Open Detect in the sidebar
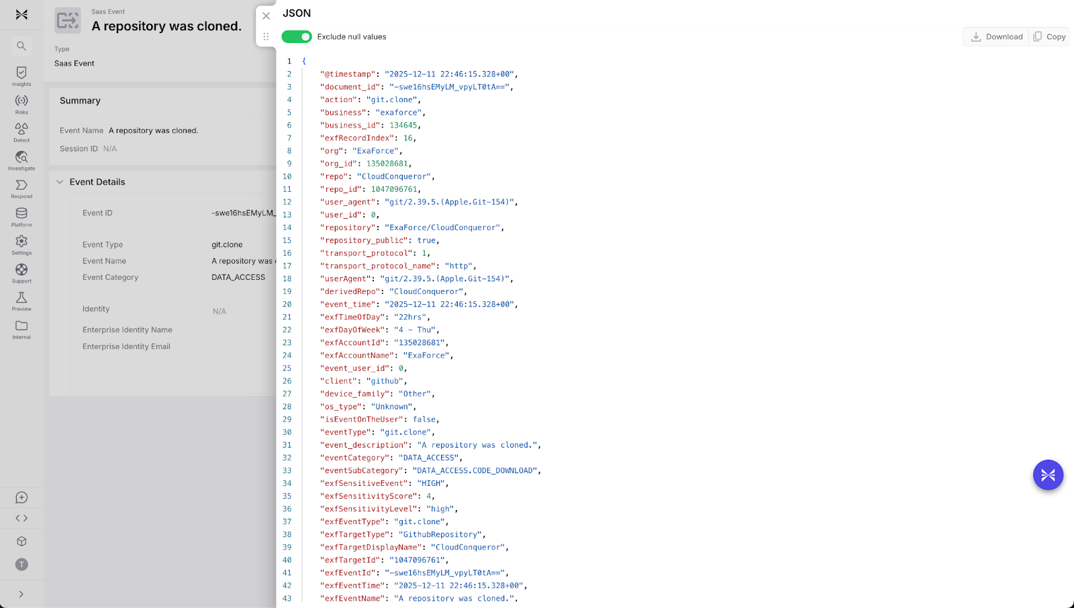The height and width of the screenshot is (608, 1074). click(x=21, y=133)
